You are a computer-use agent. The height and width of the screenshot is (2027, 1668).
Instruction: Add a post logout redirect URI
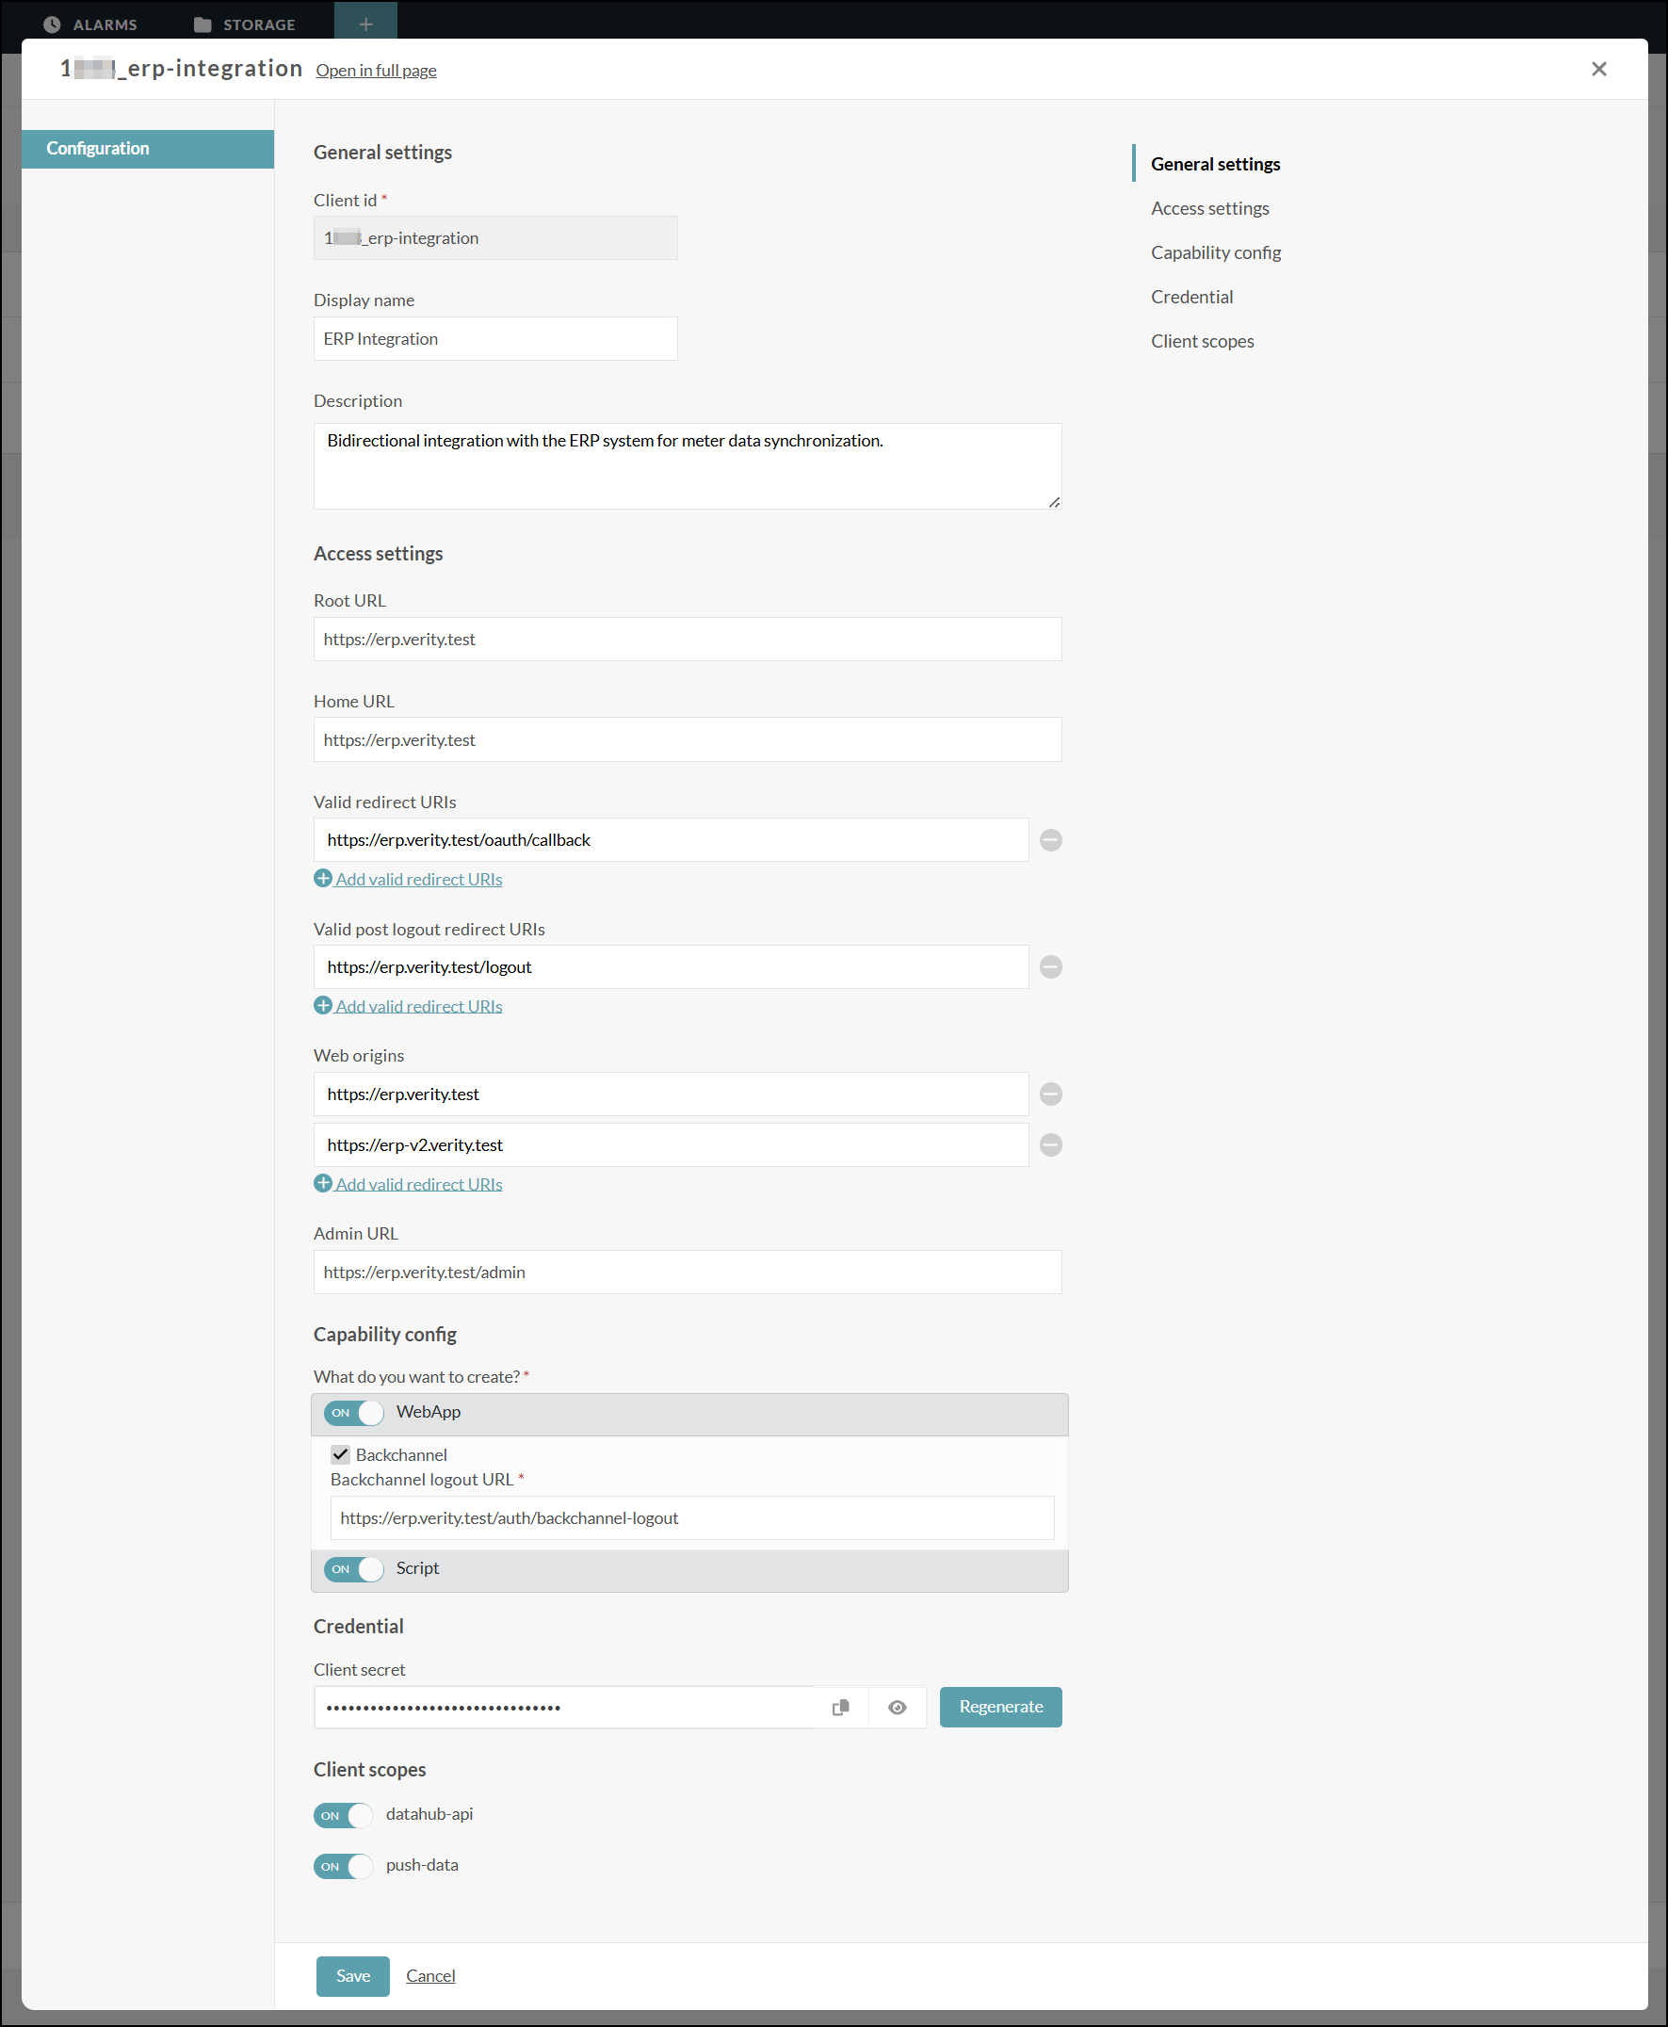pyautogui.click(x=408, y=1005)
